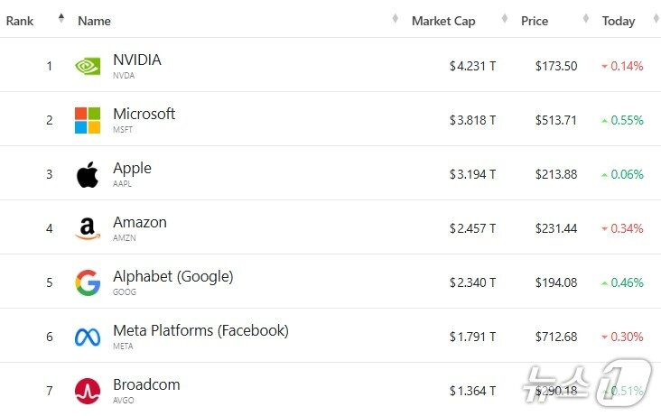This screenshot has height=416, width=661.
Task: Open Meta Platforms (Facebook) name link
Action: 200,331
